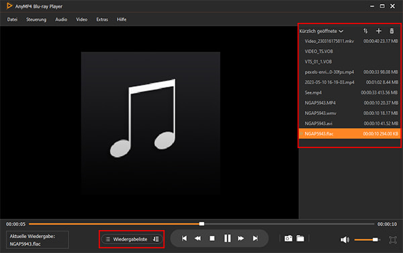Open the Datei menu
403x253 pixels.
point(12,20)
